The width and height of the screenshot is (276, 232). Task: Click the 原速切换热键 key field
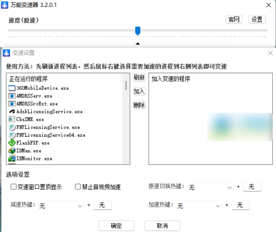[x=252, y=187]
